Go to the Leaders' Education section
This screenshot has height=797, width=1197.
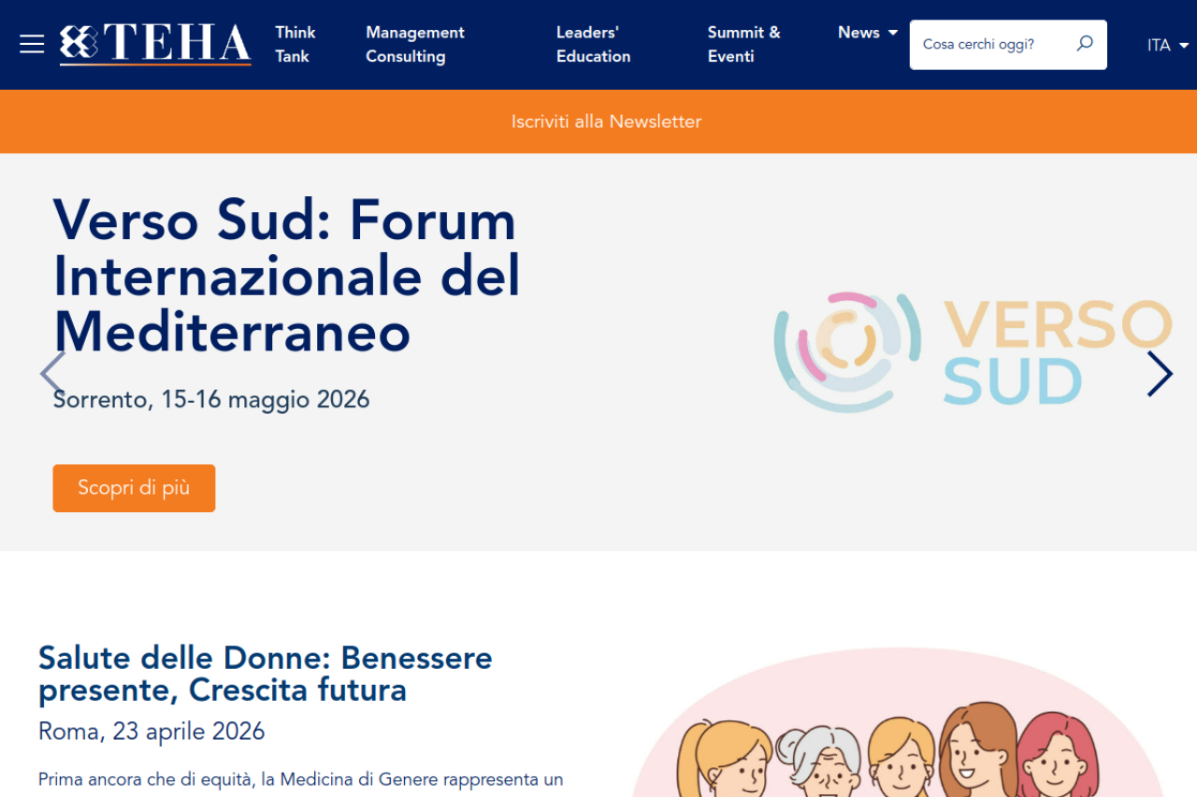coord(593,44)
